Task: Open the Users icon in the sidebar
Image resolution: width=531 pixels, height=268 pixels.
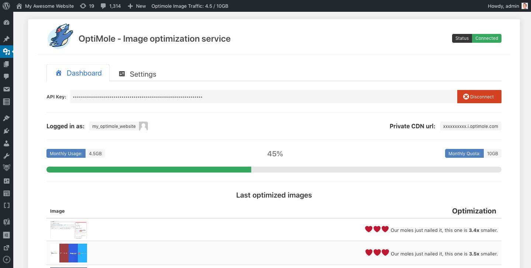Action: [x=6, y=143]
